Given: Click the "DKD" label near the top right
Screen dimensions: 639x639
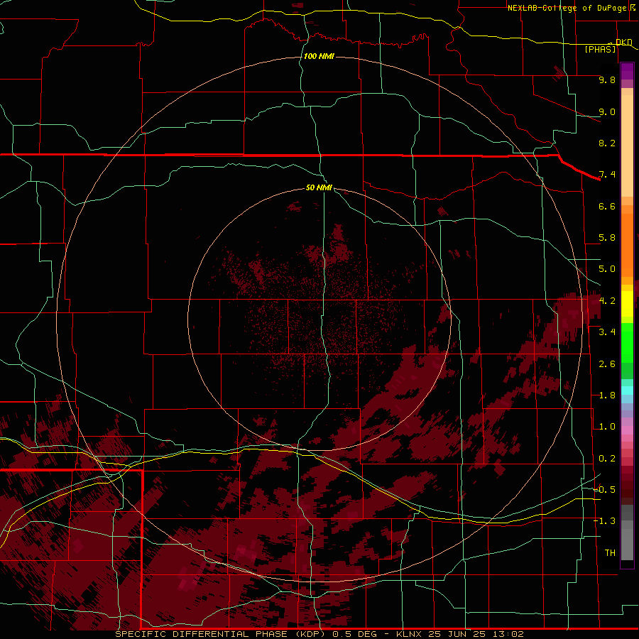Looking at the screenshot, I should pyautogui.click(x=624, y=42).
